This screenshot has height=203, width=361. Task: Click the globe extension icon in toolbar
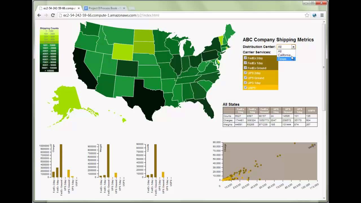tap(314, 15)
